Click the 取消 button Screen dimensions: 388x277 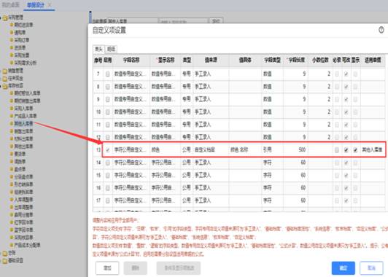point(371,268)
